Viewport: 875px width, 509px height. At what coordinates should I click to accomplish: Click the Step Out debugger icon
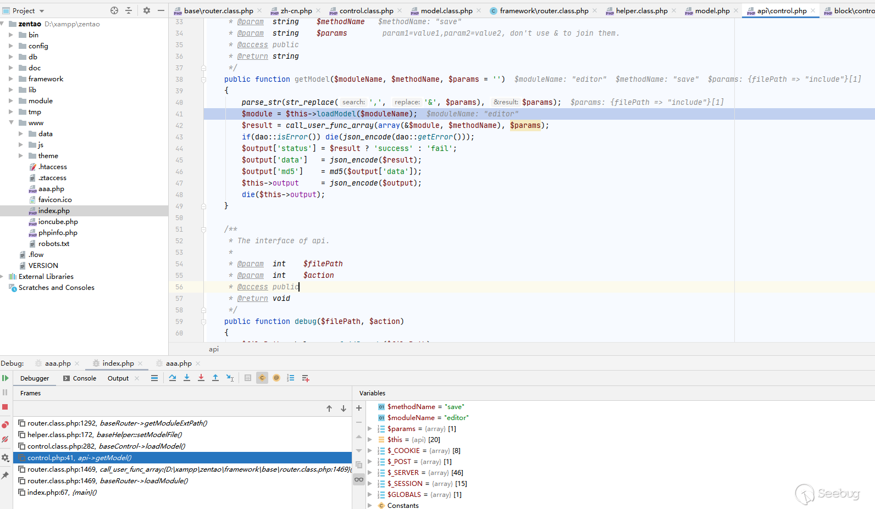(215, 378)
